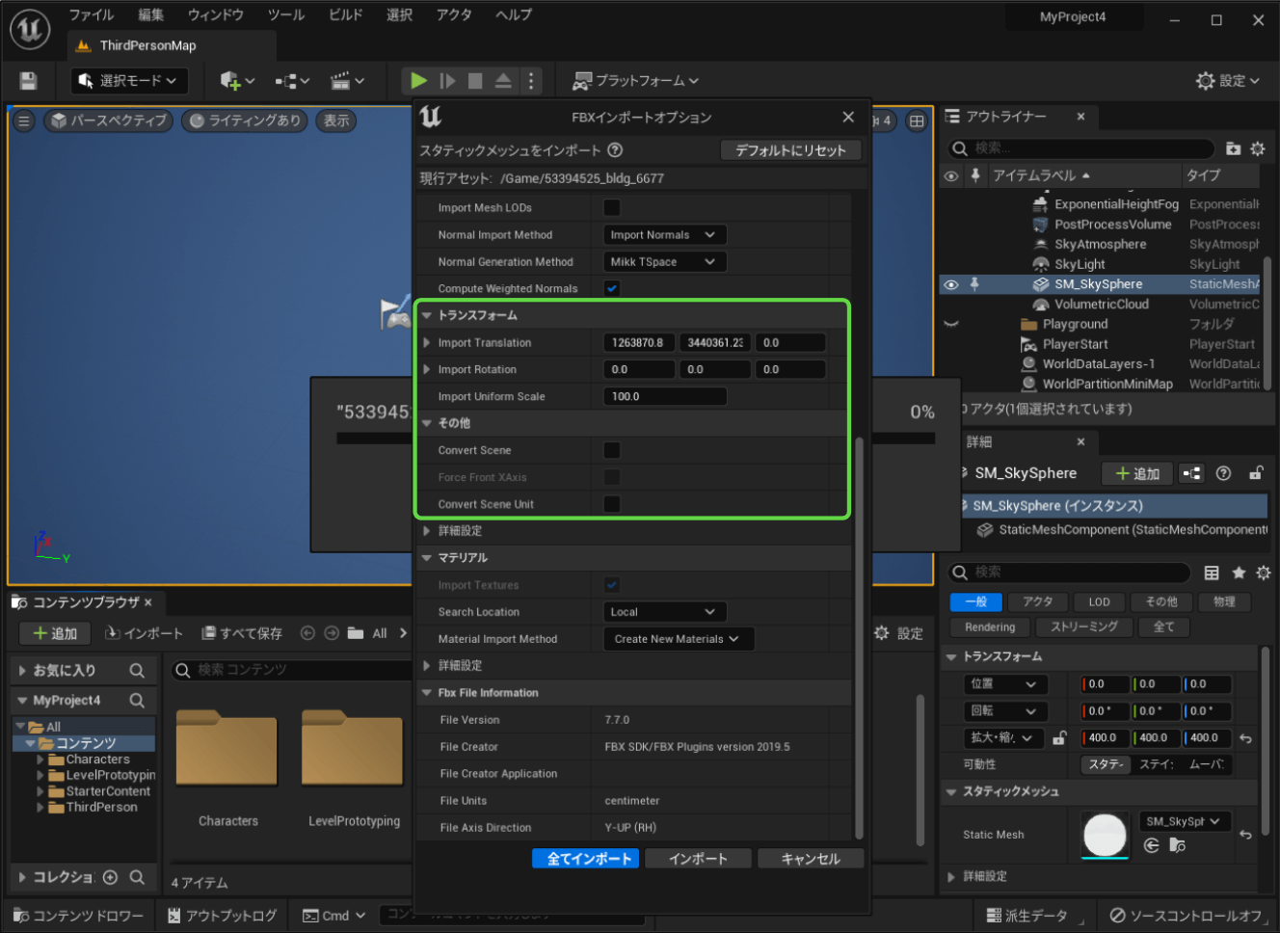Open the ファイル menu
This screenshot has height=933, width=1280.
(92, 14)
